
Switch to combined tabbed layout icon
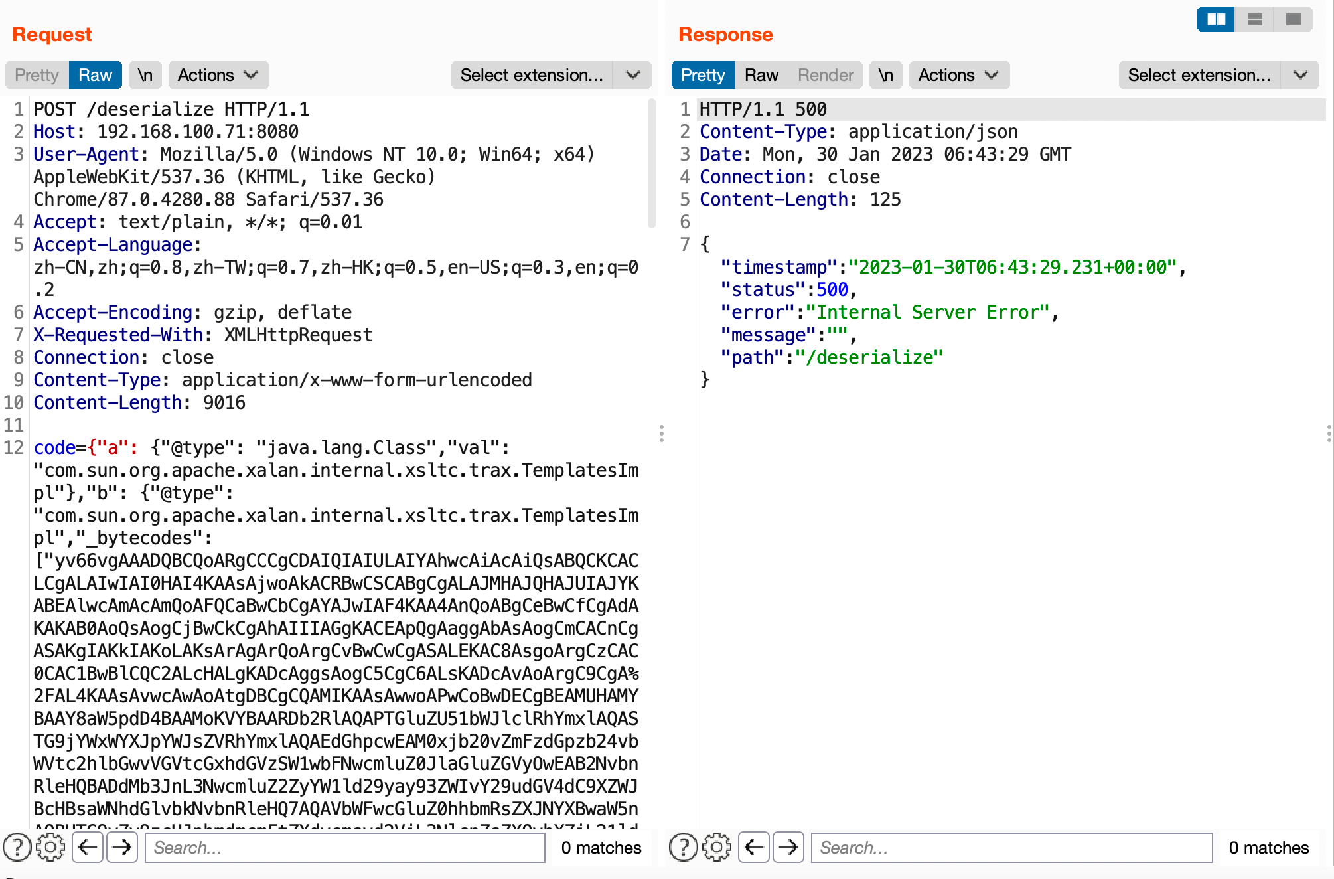(1293, 19)
